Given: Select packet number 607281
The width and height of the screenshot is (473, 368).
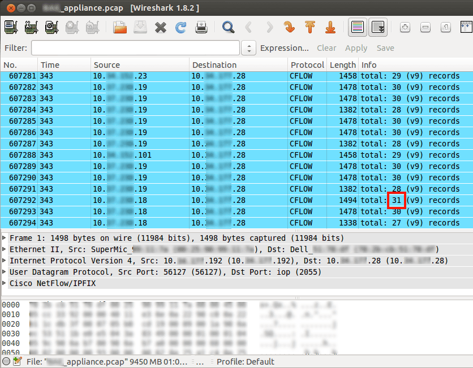Looking at the screenshot, I should (x=236, y=76).
